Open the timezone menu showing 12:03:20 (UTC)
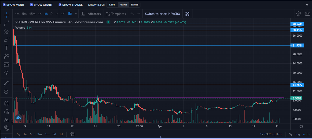The height and width of the screenshot is (139, 312). (x=271, y=134)
